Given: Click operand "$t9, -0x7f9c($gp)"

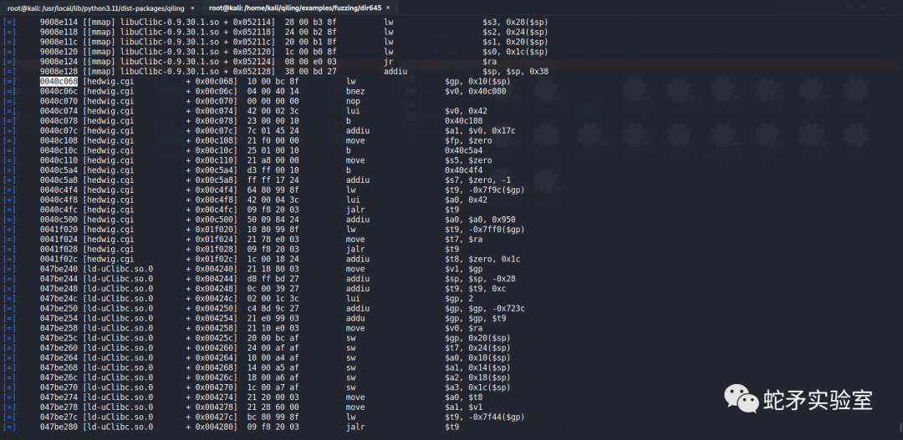Looking at the screenshot, I should [x=485, y=190].
